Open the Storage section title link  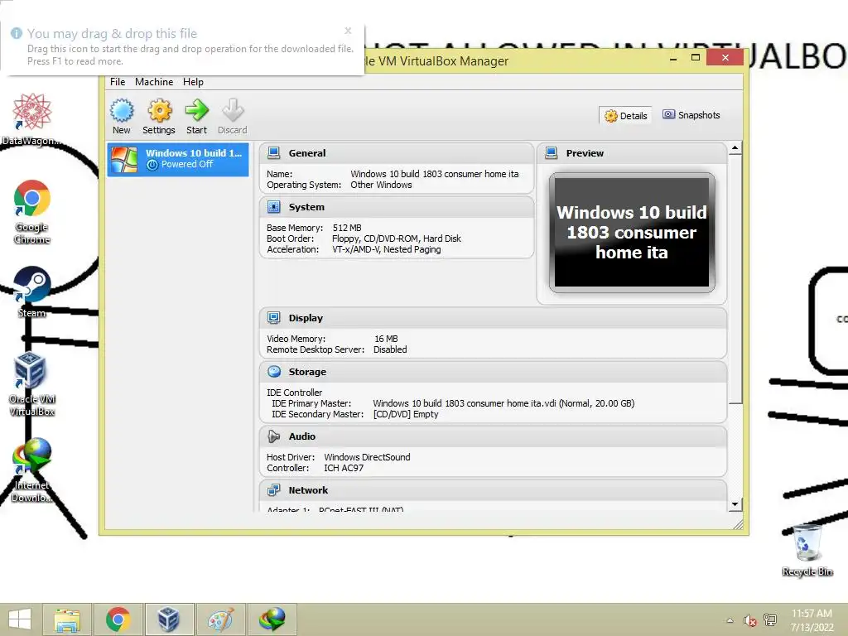(307, 372)
